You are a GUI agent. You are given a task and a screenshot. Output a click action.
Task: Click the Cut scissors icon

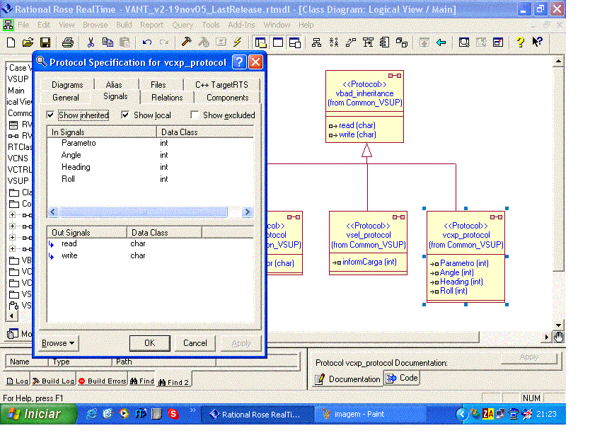(91, 42)
